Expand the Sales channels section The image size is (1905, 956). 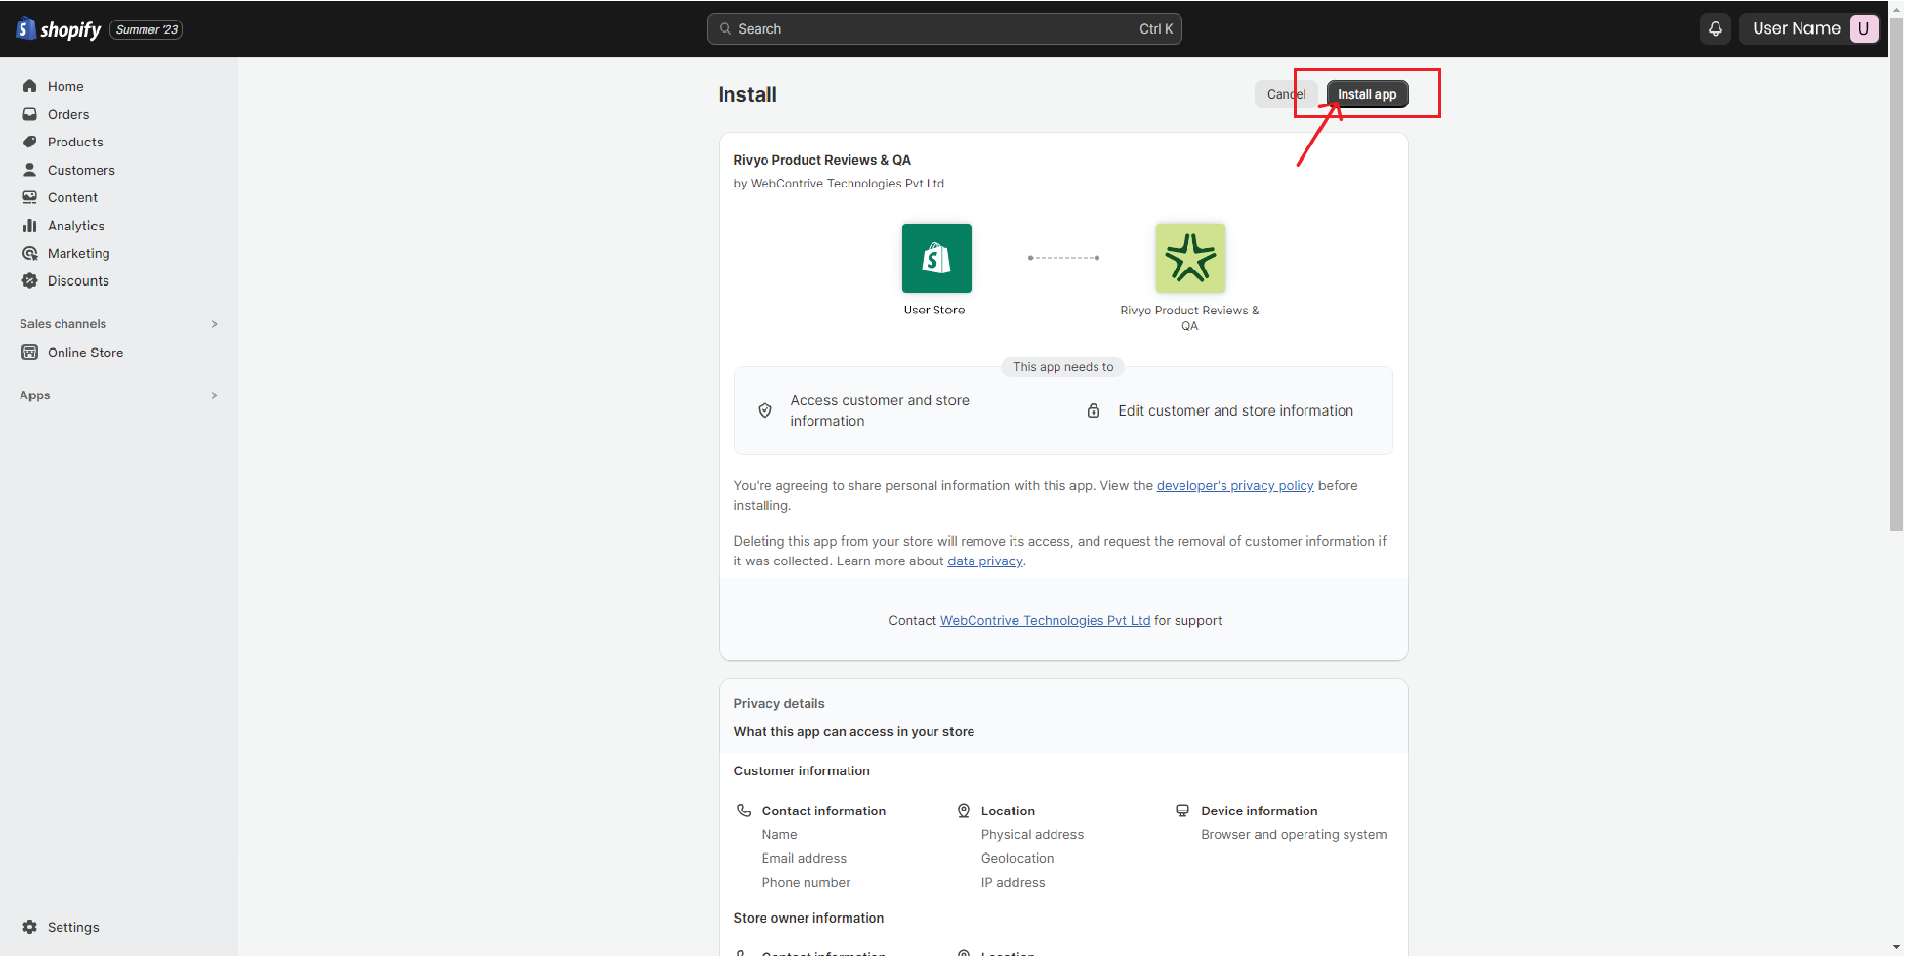(214, 324)
